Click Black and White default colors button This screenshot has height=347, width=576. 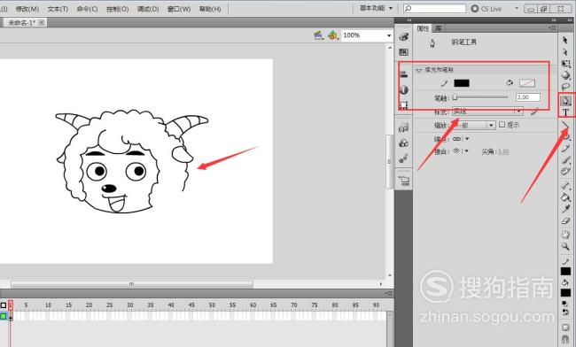tap(565, 304)
